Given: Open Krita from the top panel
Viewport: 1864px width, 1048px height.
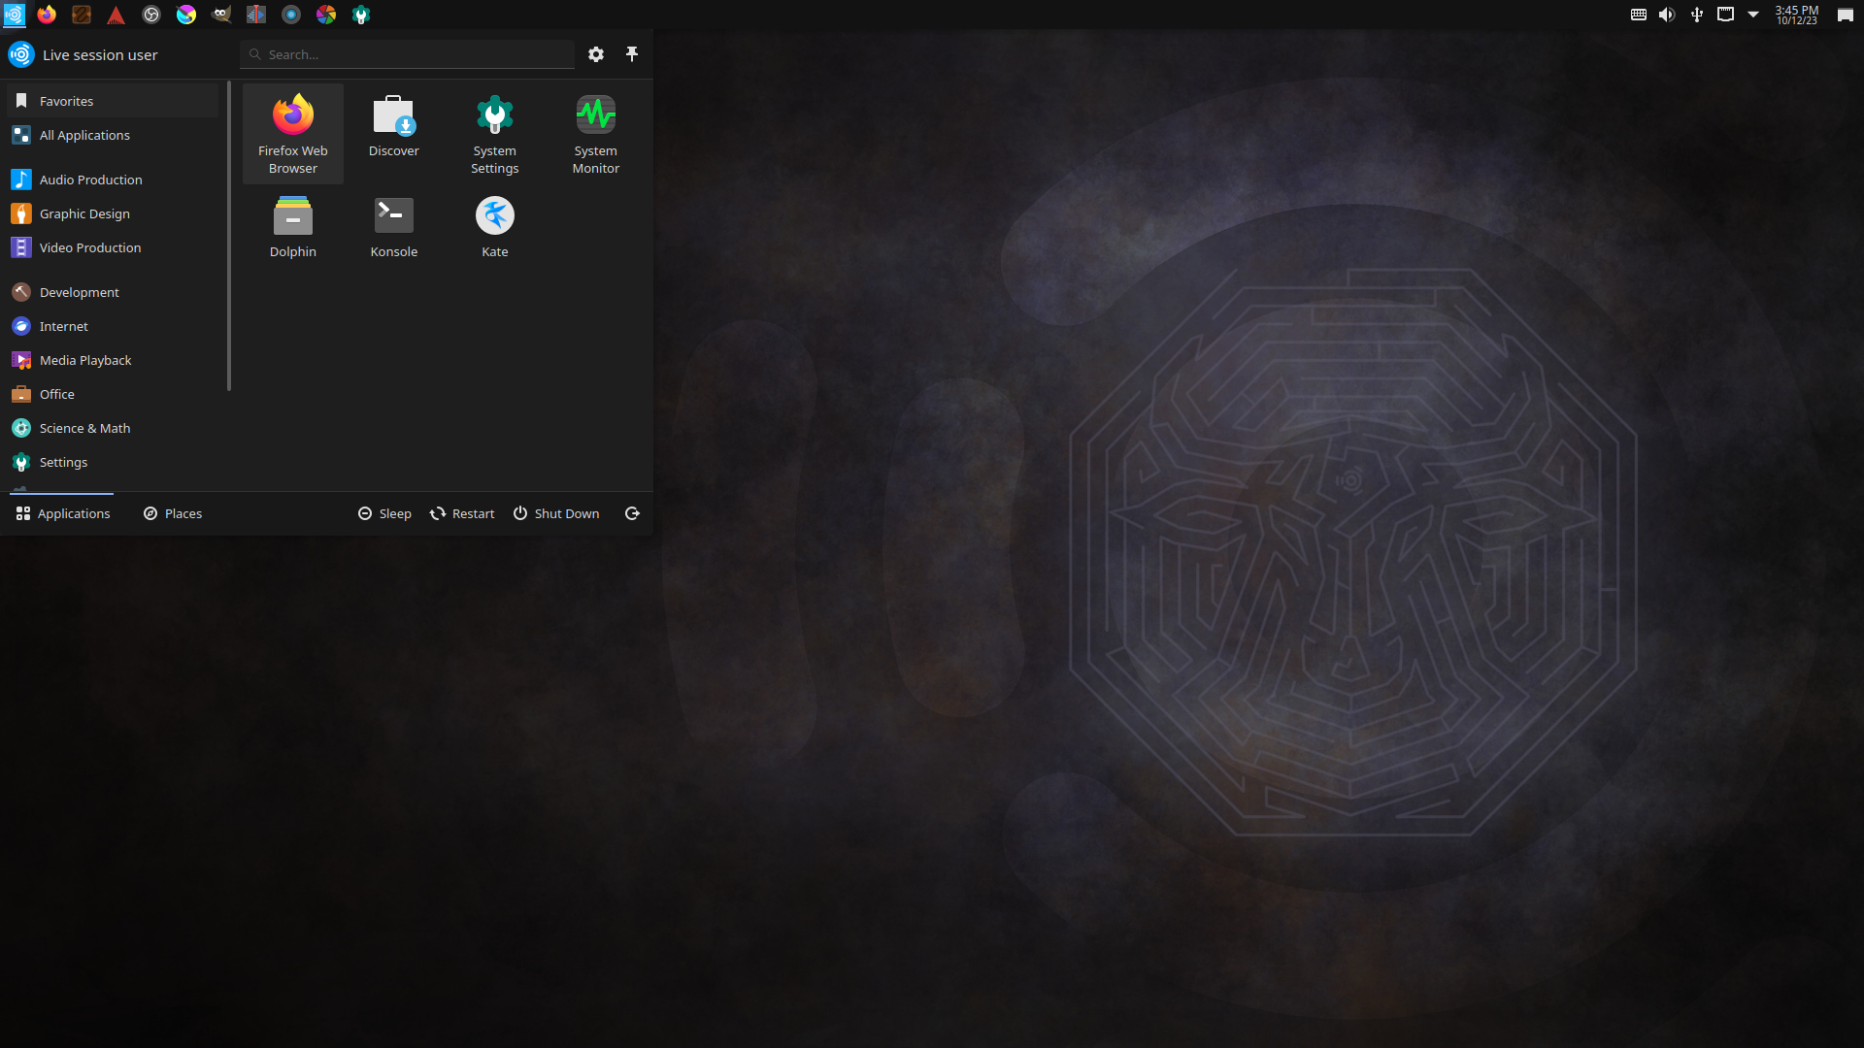Looking at the screenshot, I should pos(186,15).
